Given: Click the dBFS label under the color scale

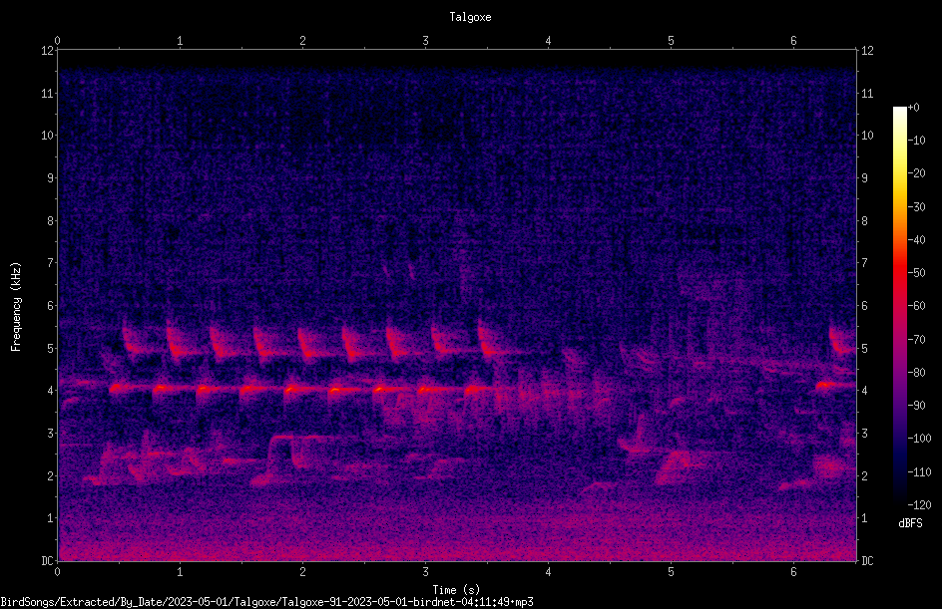Looking at the screenshot, I should point(910,523).
